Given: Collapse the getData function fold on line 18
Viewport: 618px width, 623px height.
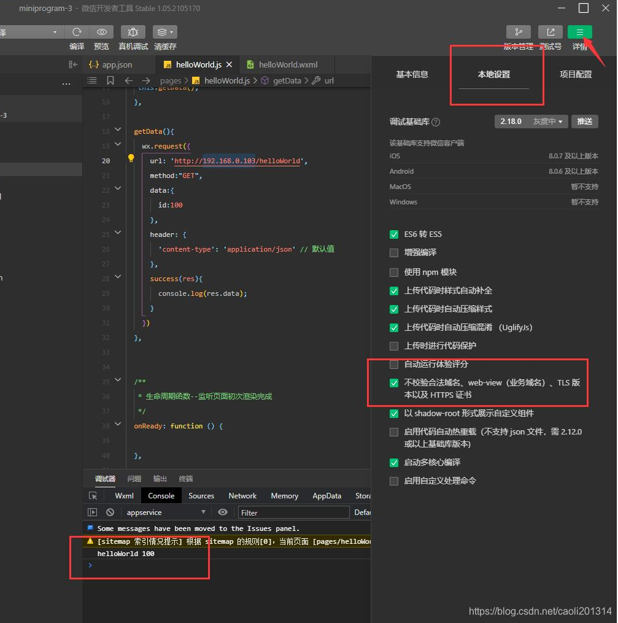Looking at the screenshot, I should pyautogui.click(x=118, y=130).
